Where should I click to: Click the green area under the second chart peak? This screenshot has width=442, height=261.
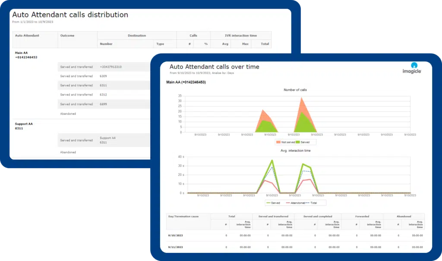[302, 123]
